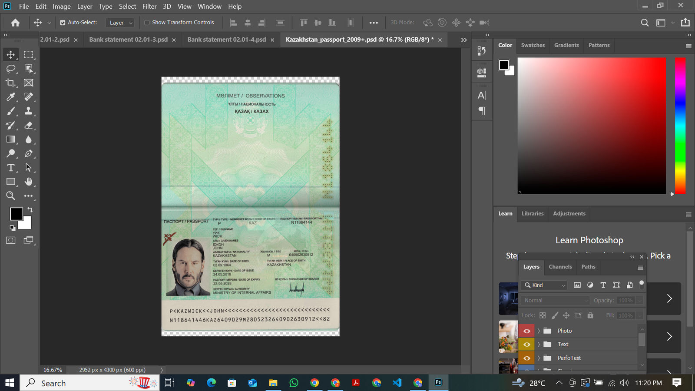Viewport: 695px width, 391px height.
Task: Select the Hand tool
Action: [x=29, y=182]
